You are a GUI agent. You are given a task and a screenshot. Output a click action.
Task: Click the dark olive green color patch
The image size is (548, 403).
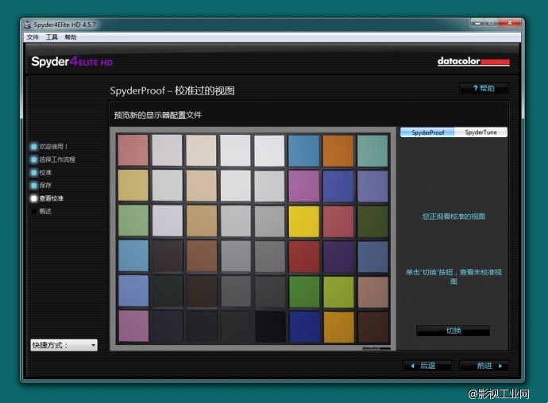pos(372,221)
